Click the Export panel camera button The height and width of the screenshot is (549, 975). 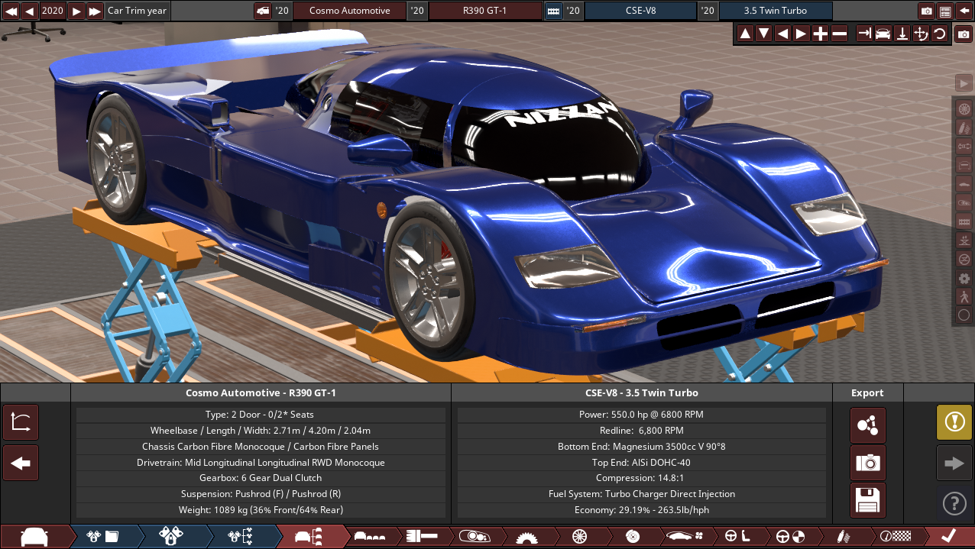click(x=868, y=463)
